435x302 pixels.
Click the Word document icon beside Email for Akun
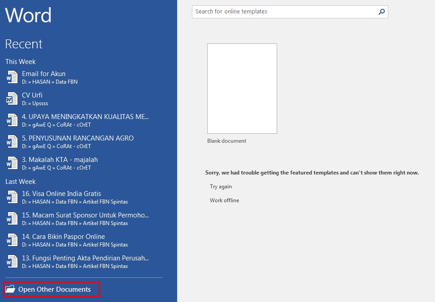pos(12,77)
